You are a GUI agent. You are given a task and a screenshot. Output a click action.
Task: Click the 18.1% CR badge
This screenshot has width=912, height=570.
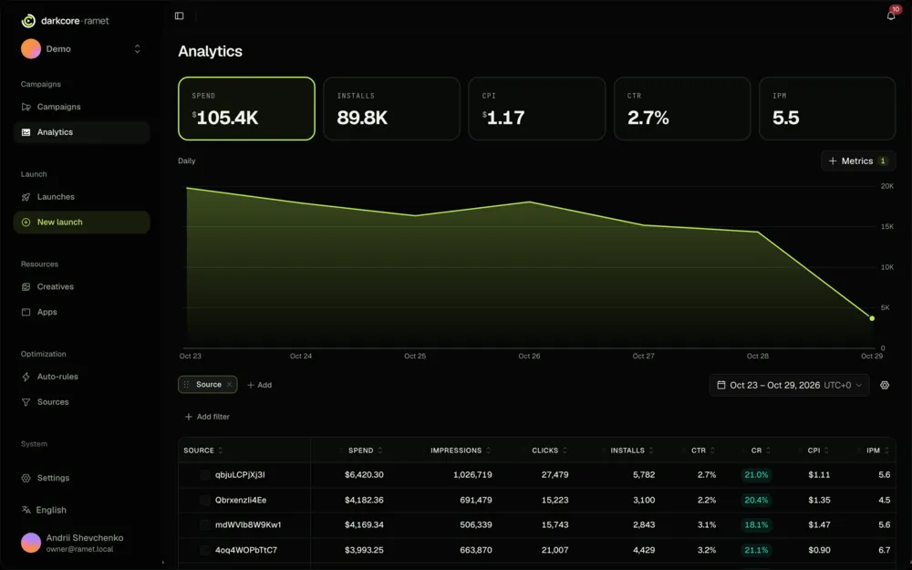click(756, 524)
